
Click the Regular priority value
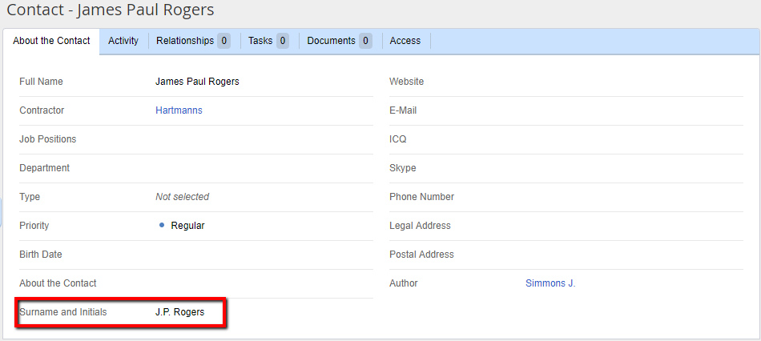tap(187, 226)
